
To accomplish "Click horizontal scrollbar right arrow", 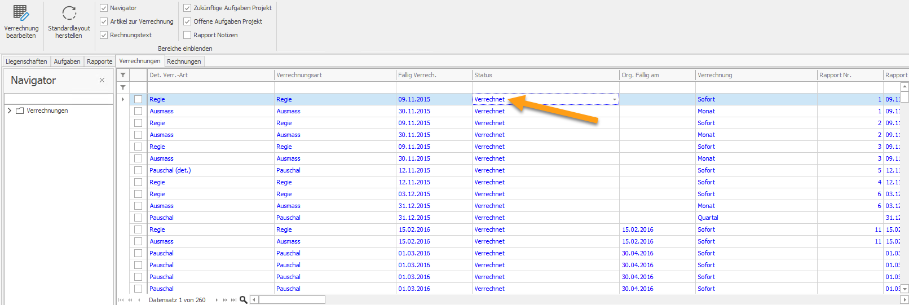I will (904, 300).
